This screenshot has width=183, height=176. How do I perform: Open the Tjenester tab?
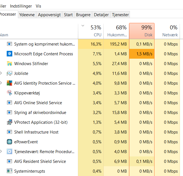click(x=120, y=15)
